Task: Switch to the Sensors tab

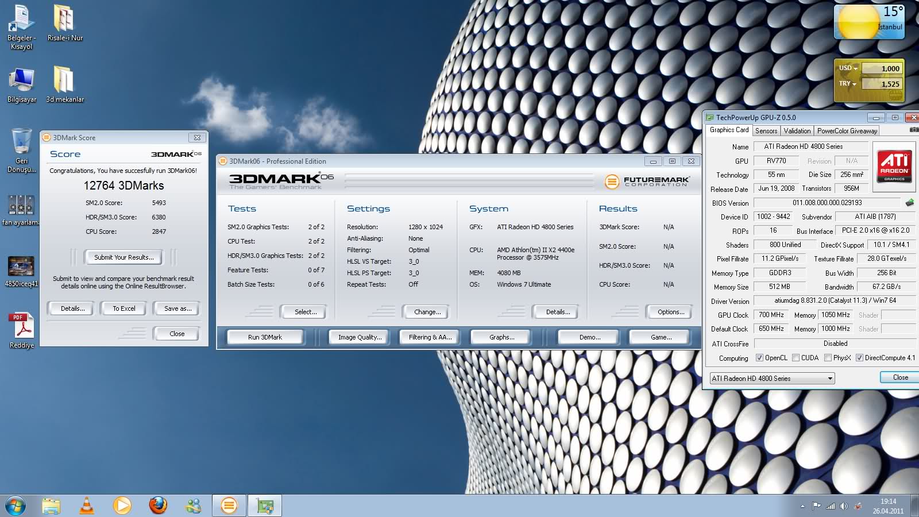Action: click(x=766, y=131)
